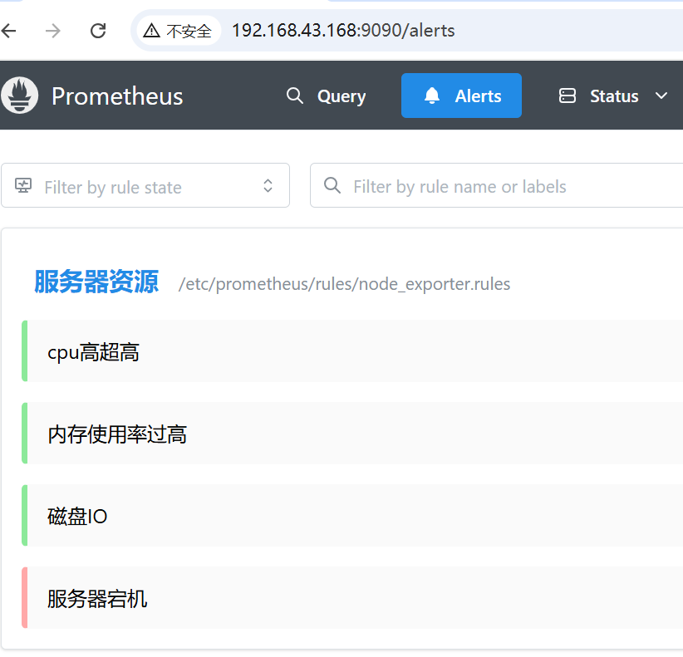
Task: Expand the 服务器宕机 alert rule
Action: pos(352,598)
